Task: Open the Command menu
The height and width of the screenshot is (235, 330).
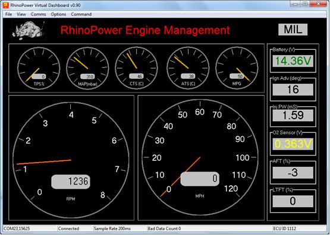Action: pos(81,14)
